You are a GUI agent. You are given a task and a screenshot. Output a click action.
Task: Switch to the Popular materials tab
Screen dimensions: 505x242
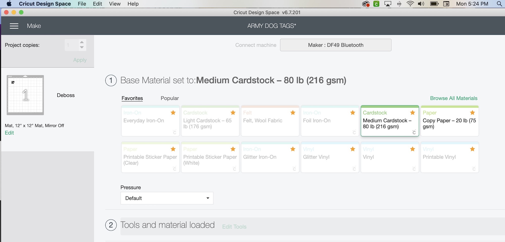pos(170,98)
